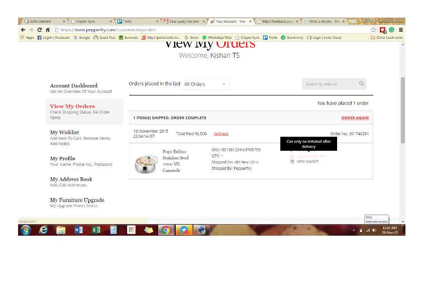423x299 pixels.
Task: Expand the Other bookmarks folder
Action: pyautogui.click(x=387, y=38)
